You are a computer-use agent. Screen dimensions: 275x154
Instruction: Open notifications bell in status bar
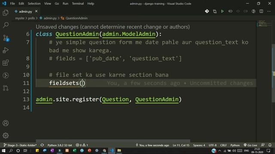click(x=270, y=145)
